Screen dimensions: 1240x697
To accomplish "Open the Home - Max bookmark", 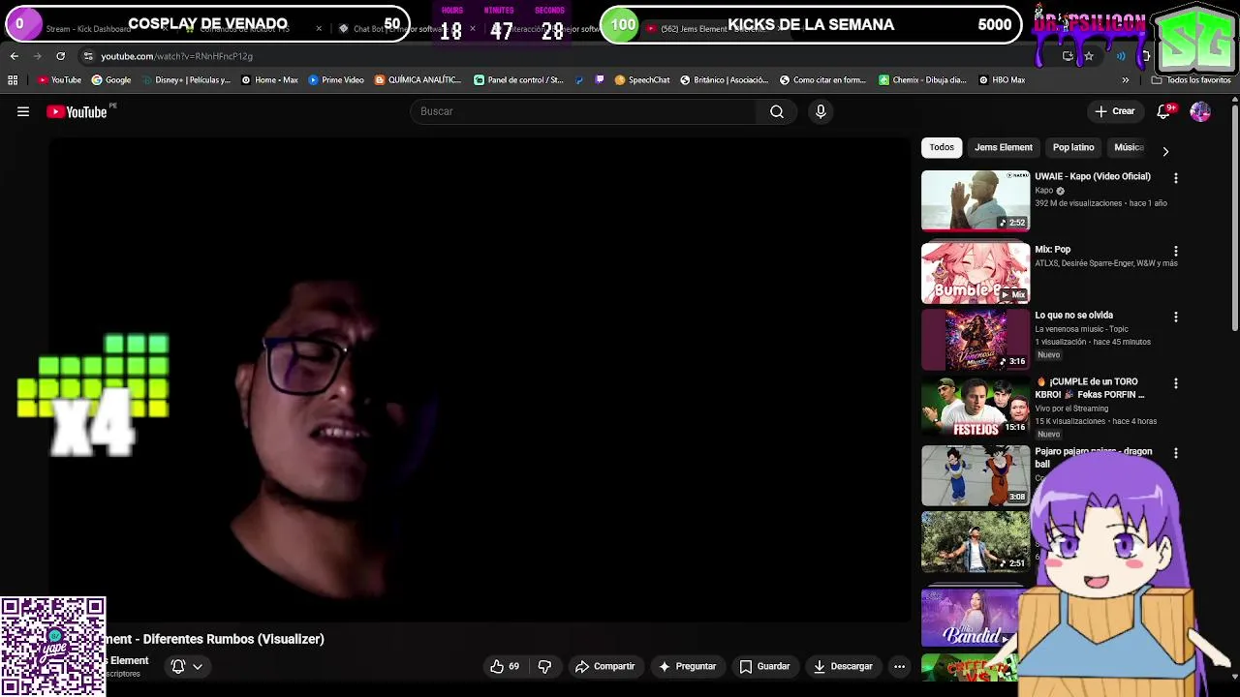I will [x=269, y=80].
